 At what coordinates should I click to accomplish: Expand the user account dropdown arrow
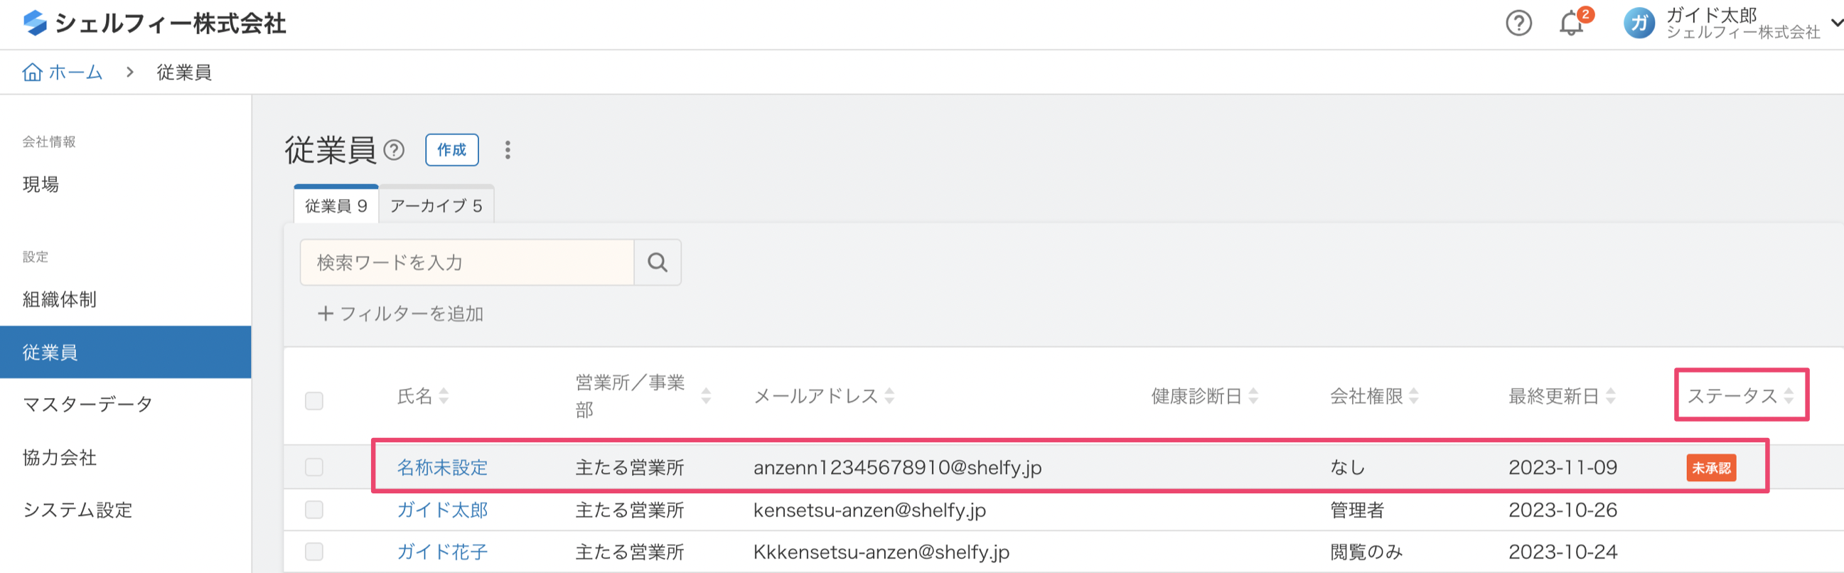[x=1836, y=23]
